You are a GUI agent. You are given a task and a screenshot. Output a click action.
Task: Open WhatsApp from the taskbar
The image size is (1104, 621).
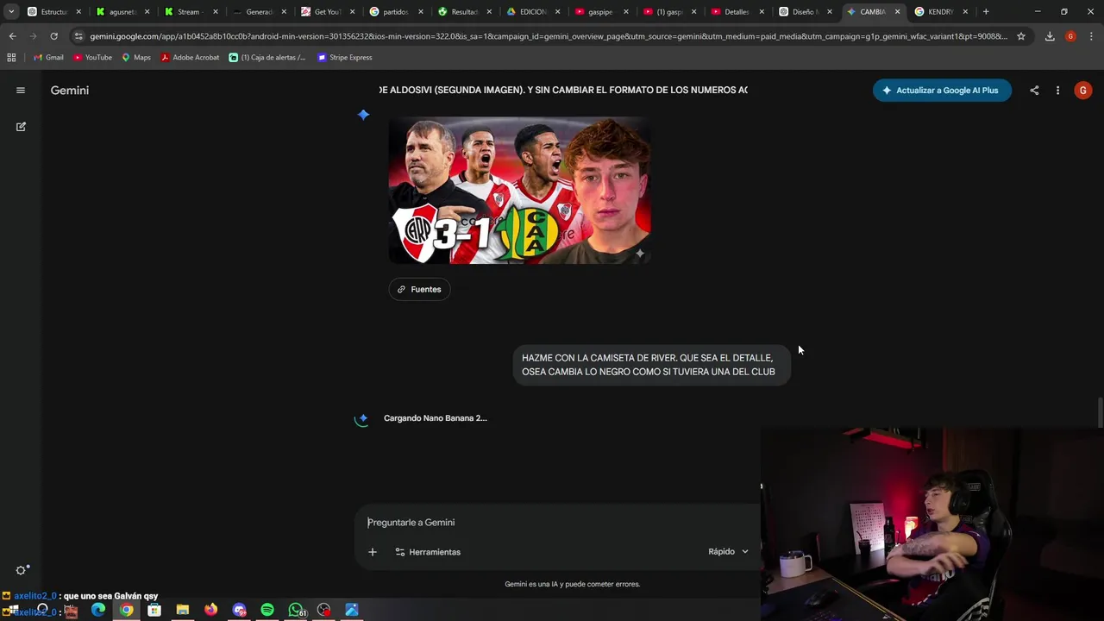296,610
